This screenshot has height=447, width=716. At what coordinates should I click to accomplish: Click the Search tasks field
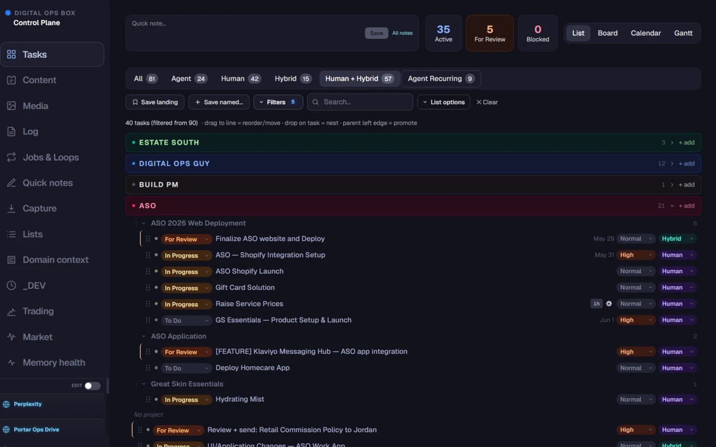[360, 102]
